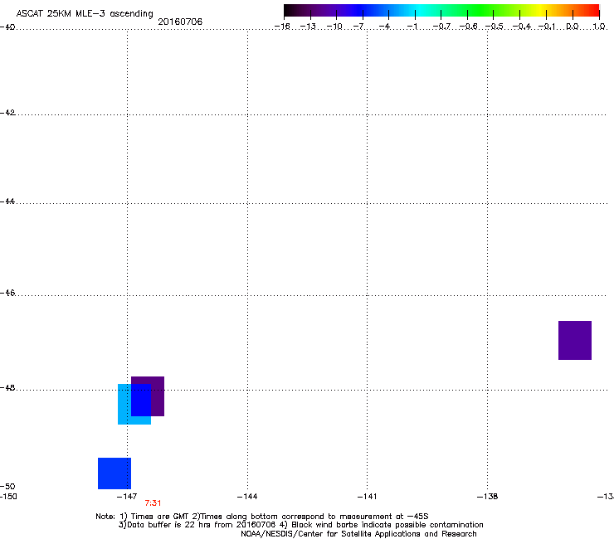The image size is (614, 539).
Task: Click the -0.1 color scale value
Action: [547, 27]
